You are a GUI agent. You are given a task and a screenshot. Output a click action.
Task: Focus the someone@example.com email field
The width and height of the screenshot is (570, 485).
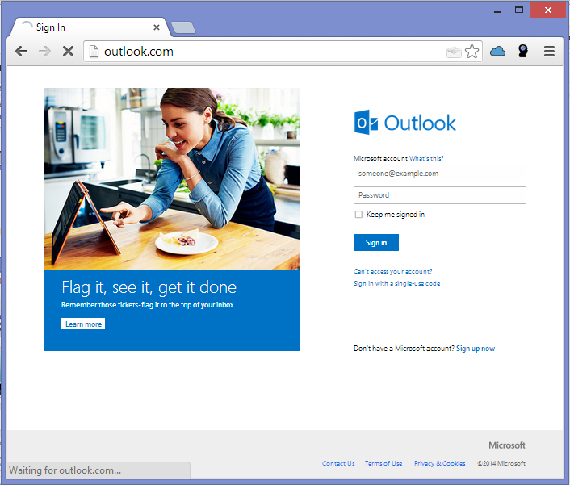click(439, 174)
